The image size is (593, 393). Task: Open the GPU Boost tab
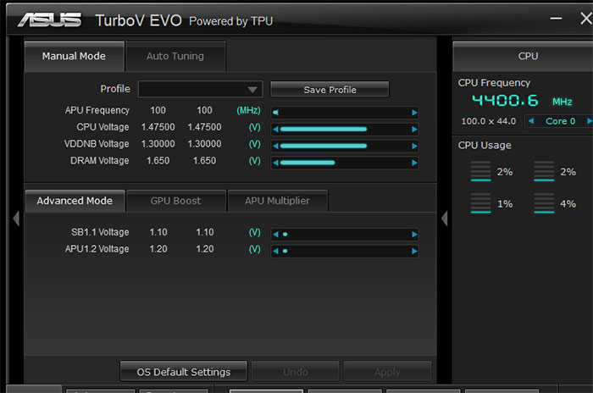tap(176, 201)
